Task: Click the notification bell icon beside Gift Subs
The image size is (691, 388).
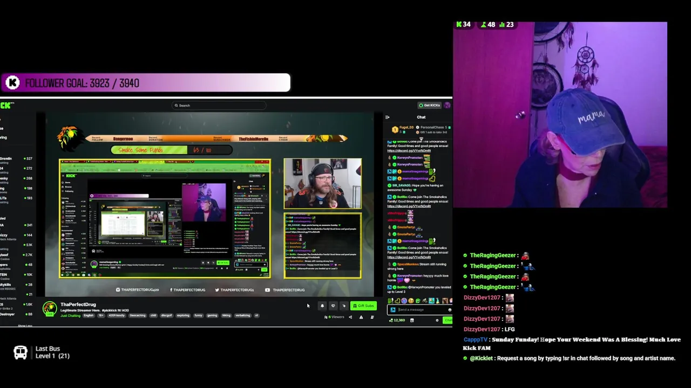Action: (x=322, y=306)
